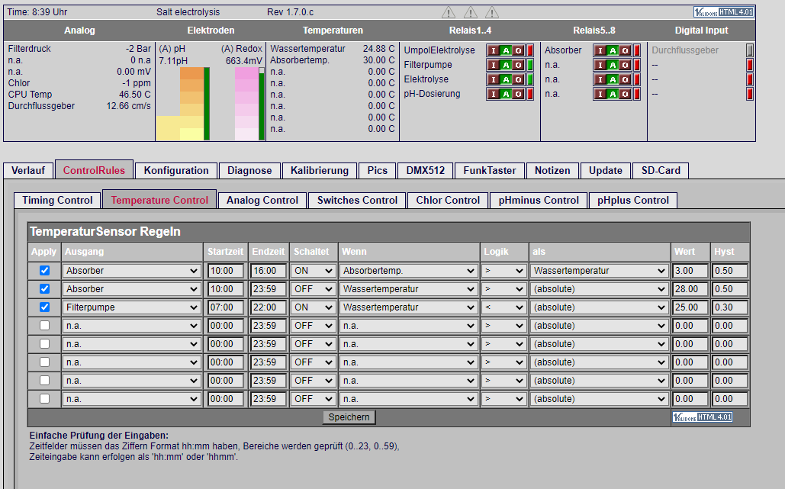Click the Validome HTML 4.01 badge beside Speichern
Image resolution: width=785 pixels, height=489 pixels.
point(703,417)
